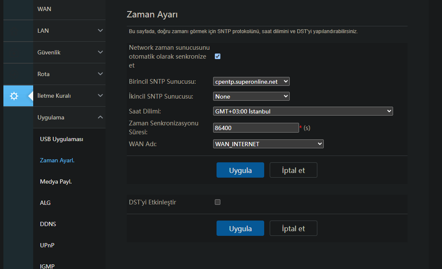
Task: Click the Zaman Ayarı page heading
Action: pos(152,14)
